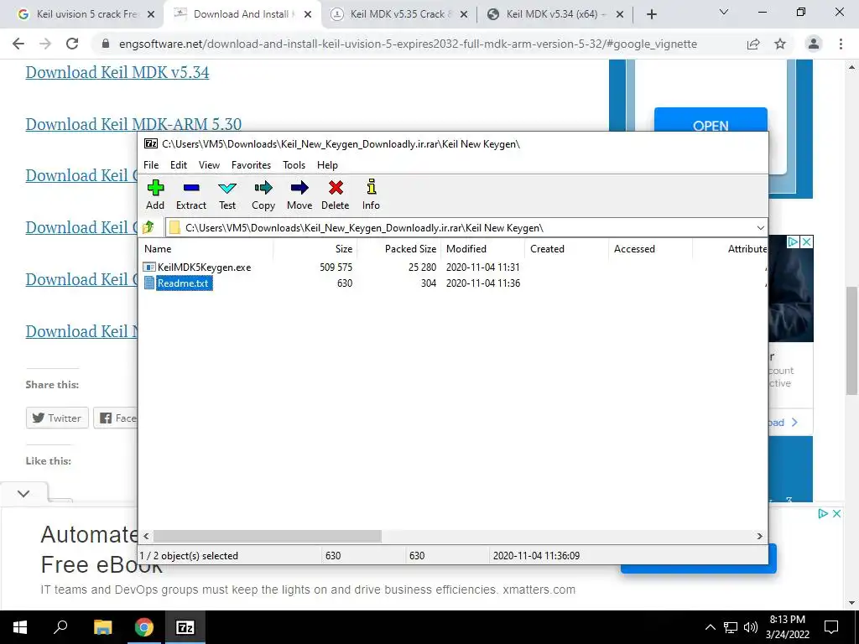The image size is (859, 644).
Task: Click the KeilMDK5Keygen.exe file icon
Action: coord(149,267)
